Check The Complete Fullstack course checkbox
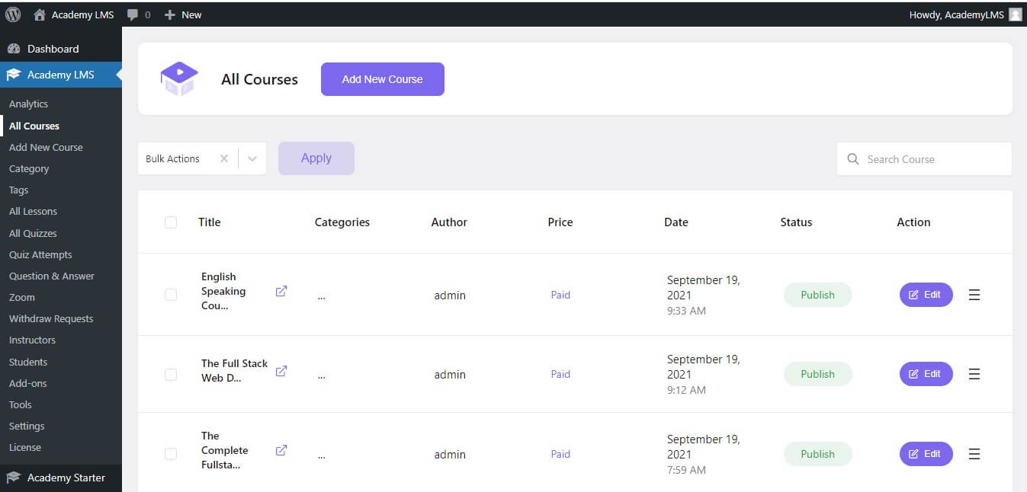This screenshot has height=492, width=1027. click(x=171, y=454)
